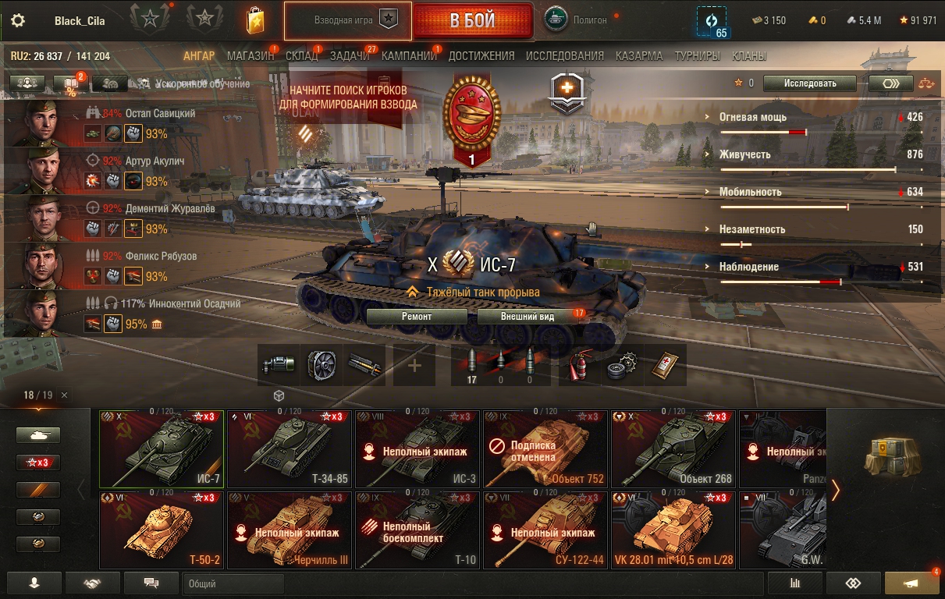
Task: Switch to the ИССЛЕДОВАНИЯ tab
Action: coord(565,56)
